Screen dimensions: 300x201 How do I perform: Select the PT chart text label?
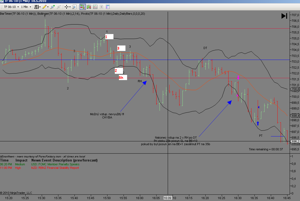261,136
